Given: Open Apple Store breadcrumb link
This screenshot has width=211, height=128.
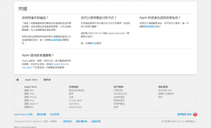Looking at the screenshot, I should click(31, 80).
